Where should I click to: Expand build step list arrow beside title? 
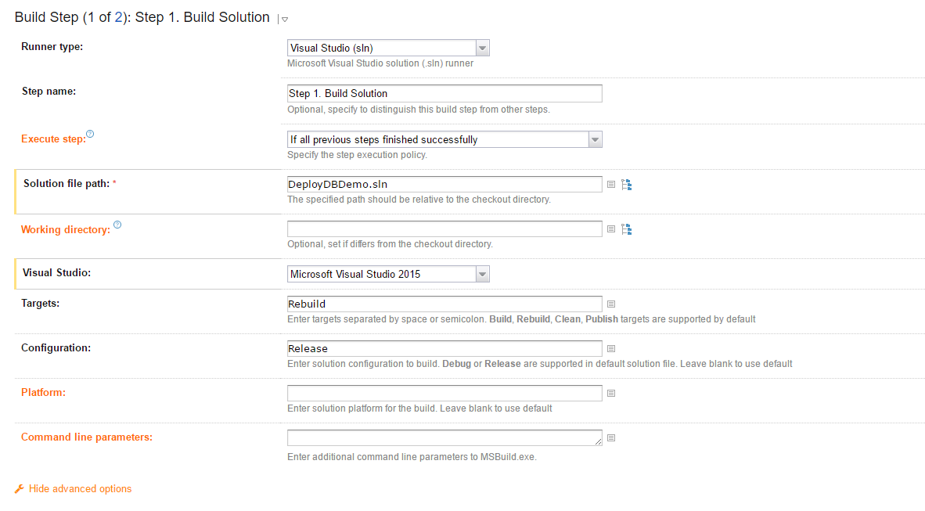point(284,19)
